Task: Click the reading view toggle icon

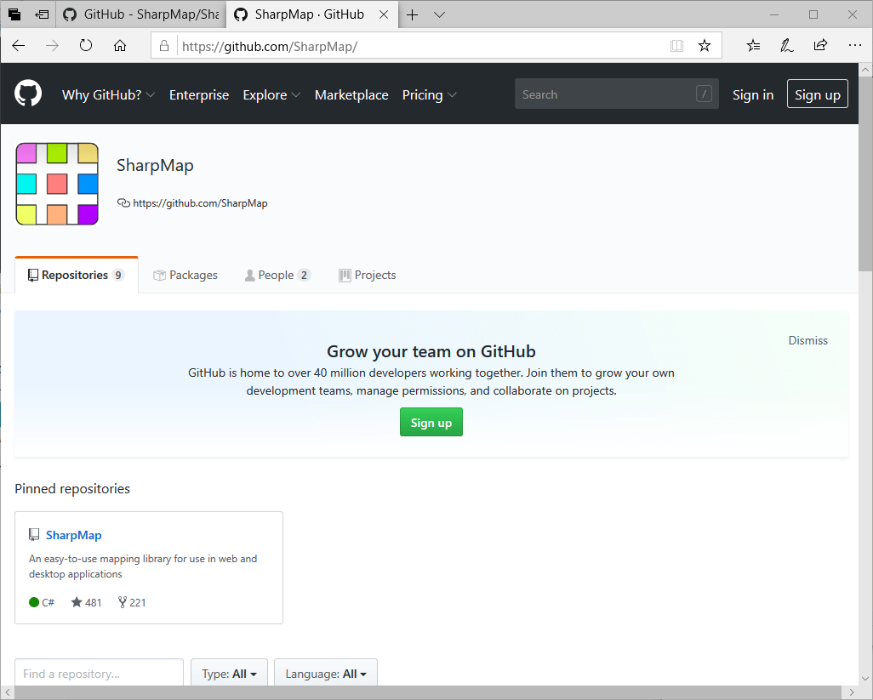Action: click(676, 46)
